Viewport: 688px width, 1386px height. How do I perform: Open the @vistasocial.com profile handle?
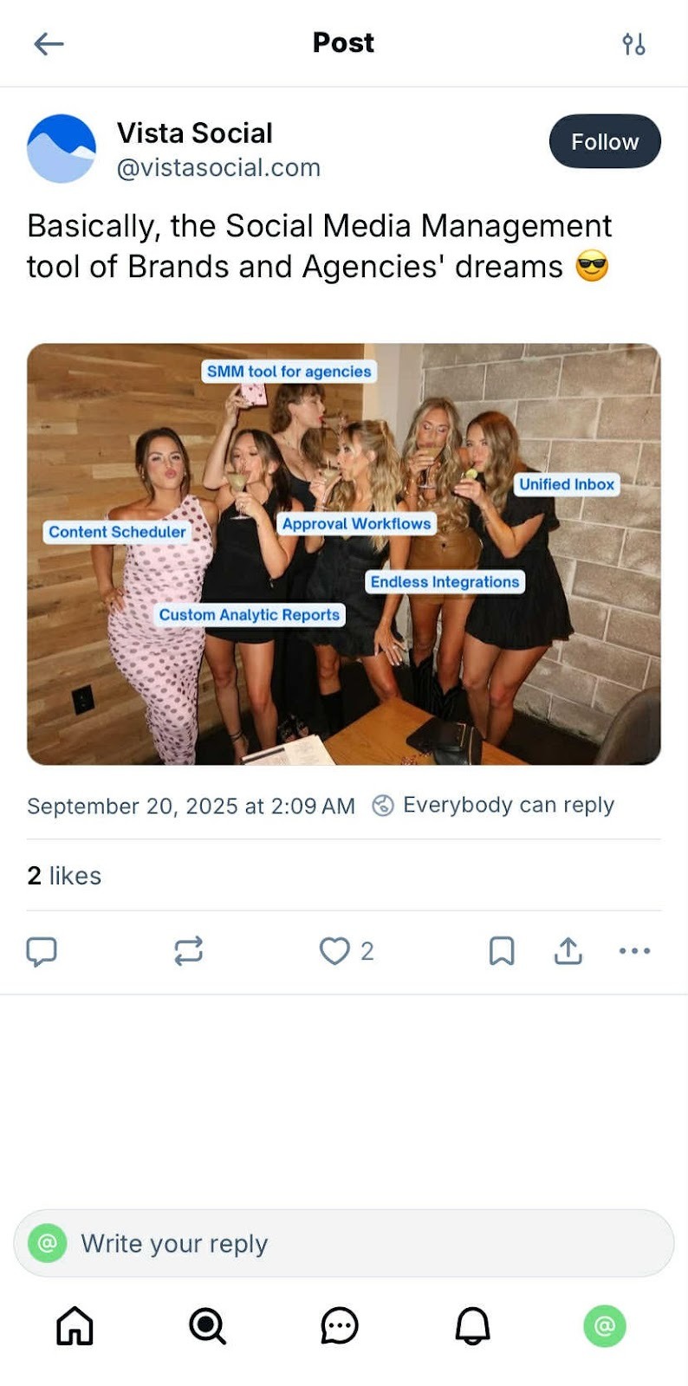pyautogui.click(x=219, y=167)
